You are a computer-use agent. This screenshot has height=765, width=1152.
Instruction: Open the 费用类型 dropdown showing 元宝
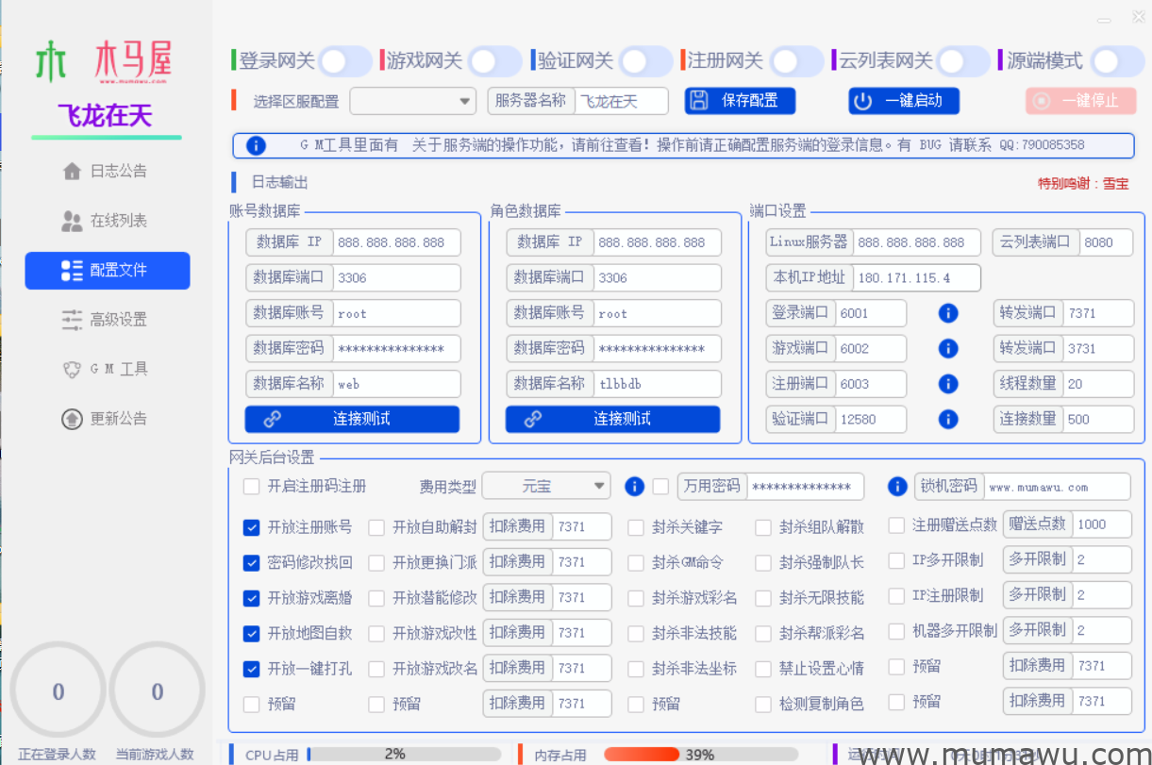pyautogui.click(x=546, y=486)
